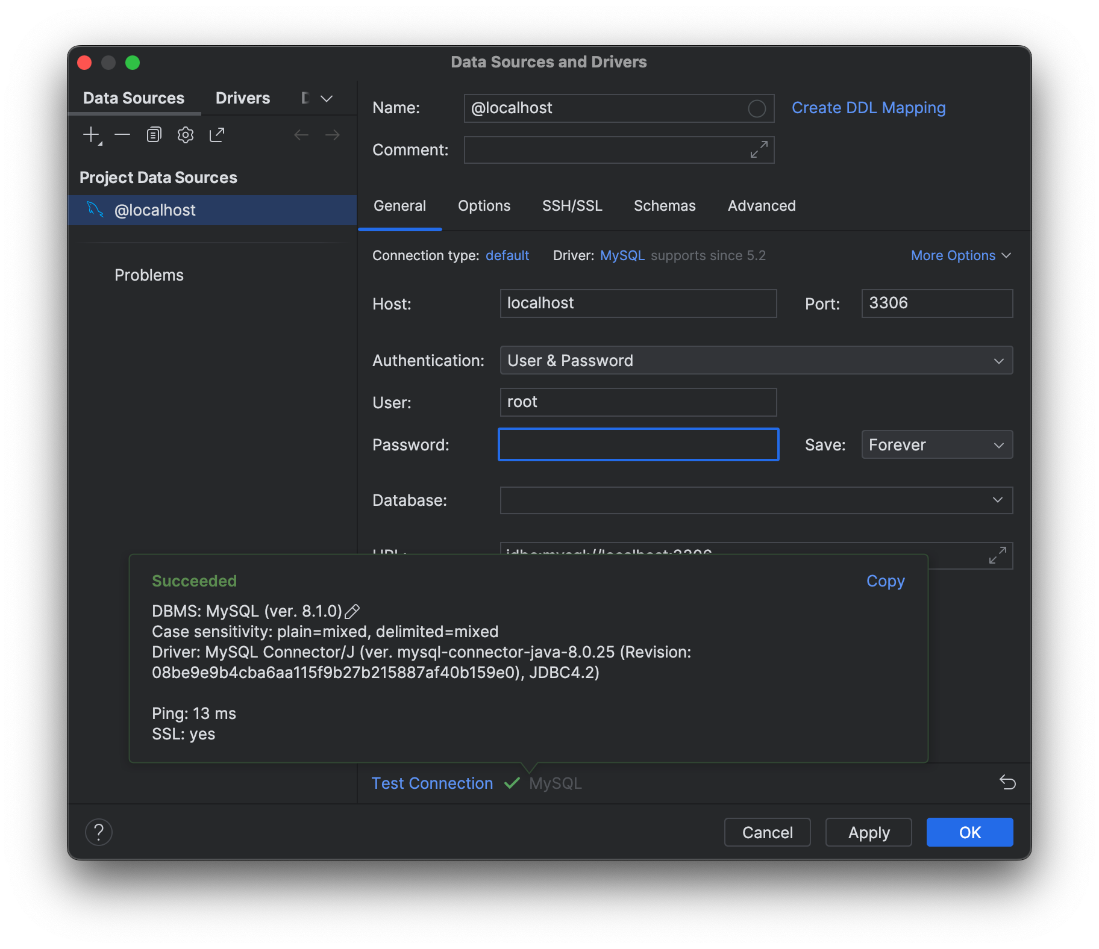Expand More Options menu

(960, 256)
